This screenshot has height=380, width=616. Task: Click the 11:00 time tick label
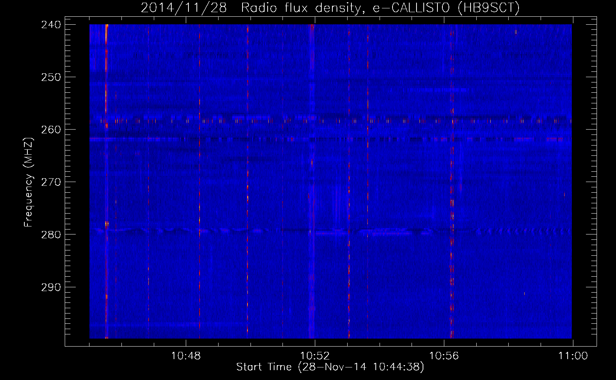click(x=573, y=356)
